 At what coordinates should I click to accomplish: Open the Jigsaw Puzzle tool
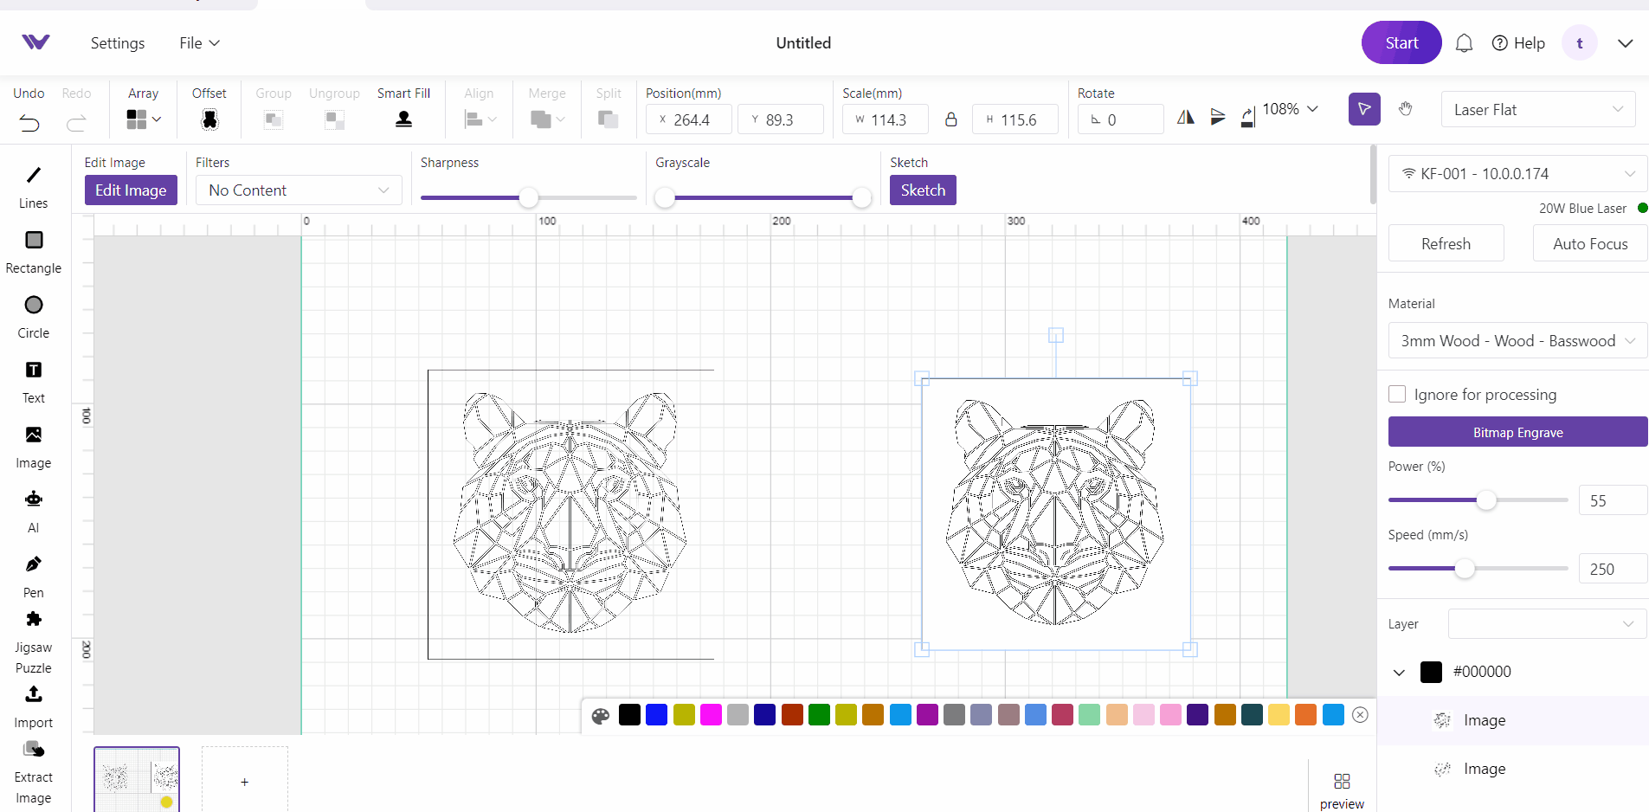point(34,620)
